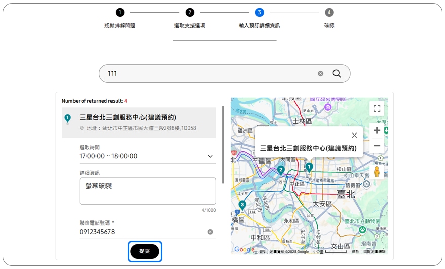Image resolution: width=445 pixels, height=269 pixels.
Task: Click the 輸入預訂詳細資訊 step label
Action: click(x=259, y=25)
